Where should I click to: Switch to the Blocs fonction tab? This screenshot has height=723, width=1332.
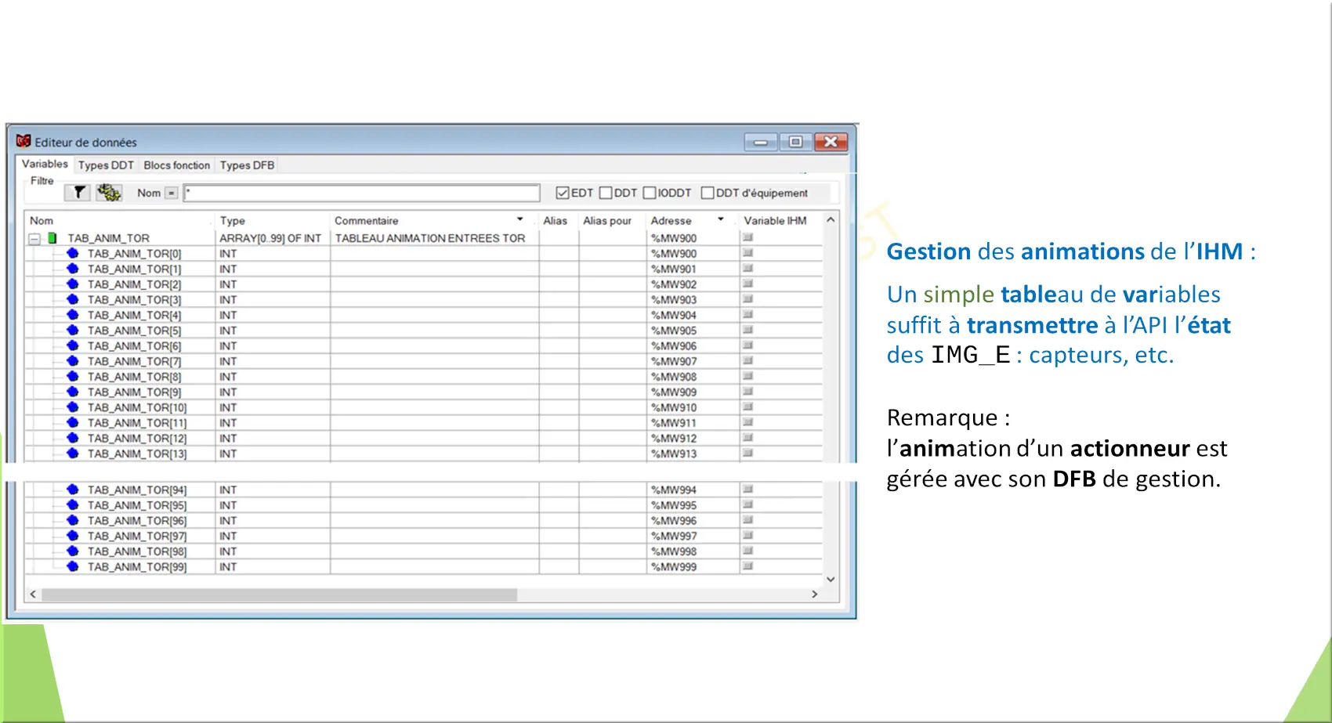[176, 165]
